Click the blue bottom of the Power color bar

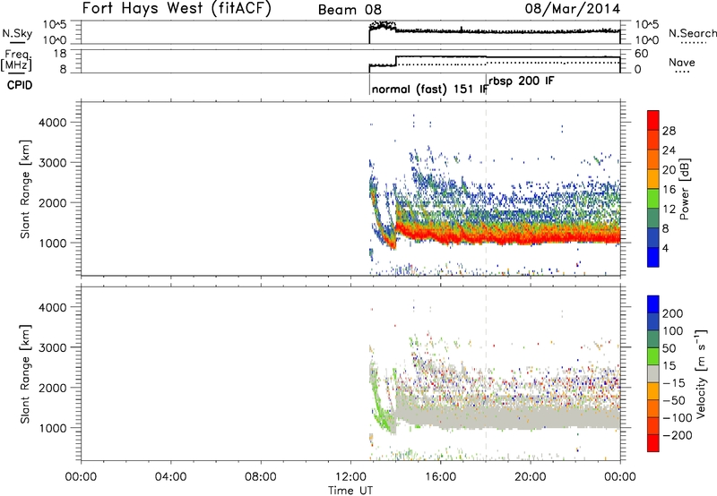653,257
